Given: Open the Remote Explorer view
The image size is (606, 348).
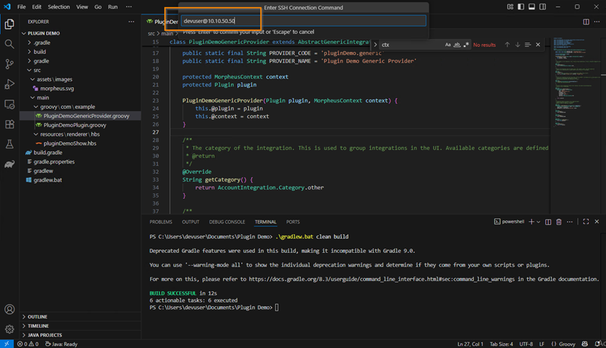Looking at the screenshot, I should pyautogui.click(x=9, y=104).
